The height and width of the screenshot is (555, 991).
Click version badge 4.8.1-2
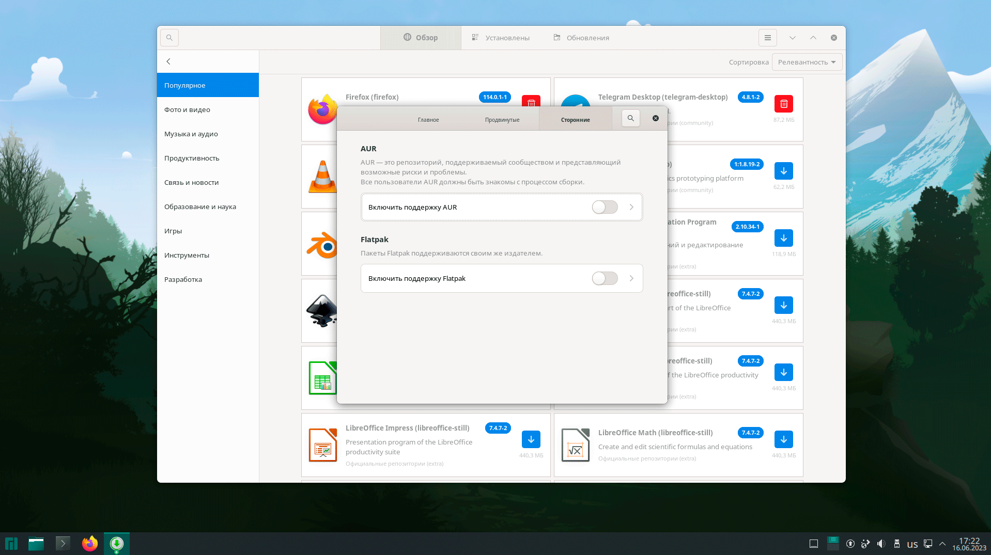(751, 97)
